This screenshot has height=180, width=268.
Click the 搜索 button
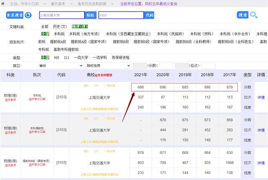pyautogui.click(x=242, y=15)
